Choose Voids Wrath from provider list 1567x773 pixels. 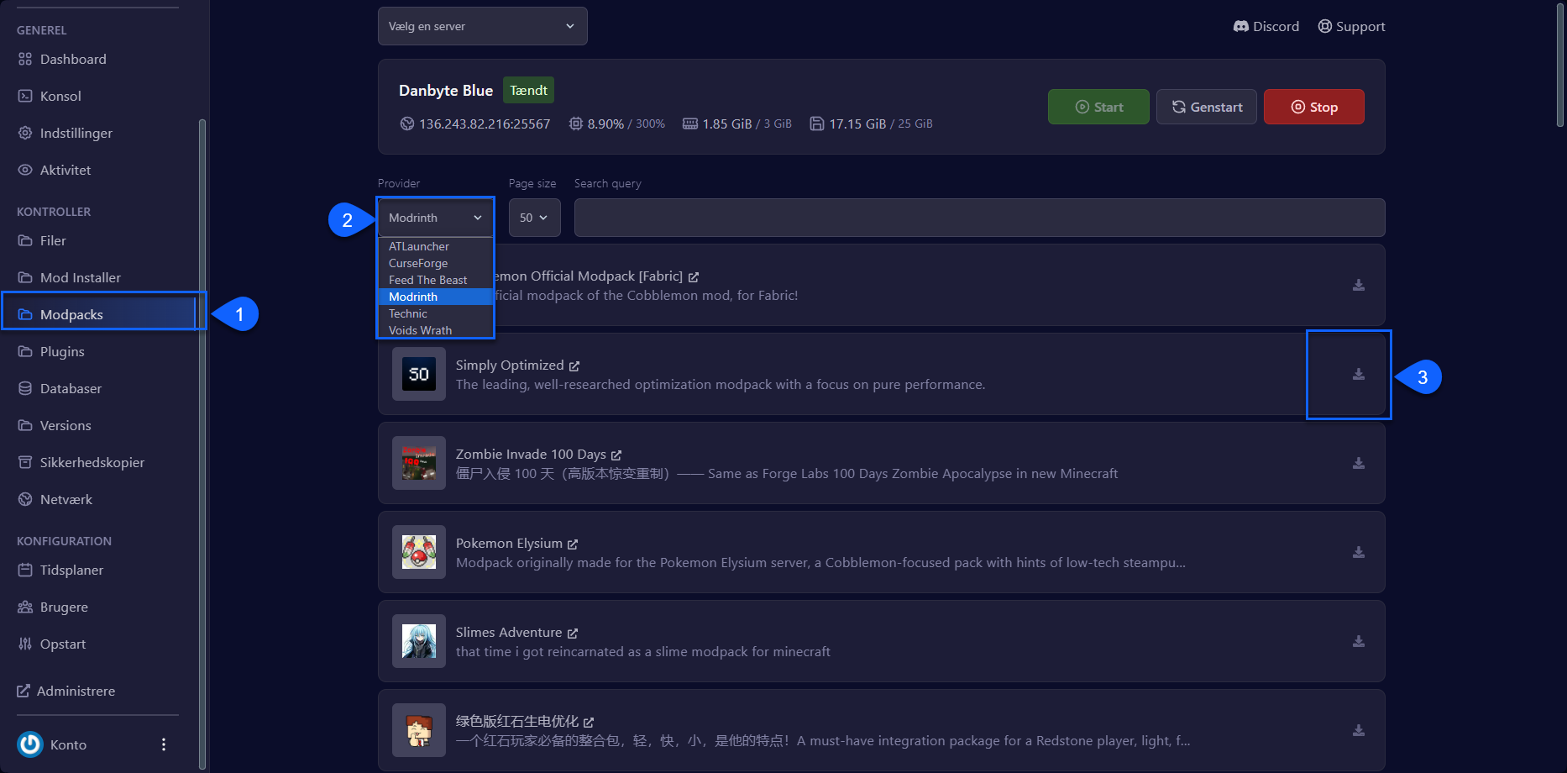[436, 330]
